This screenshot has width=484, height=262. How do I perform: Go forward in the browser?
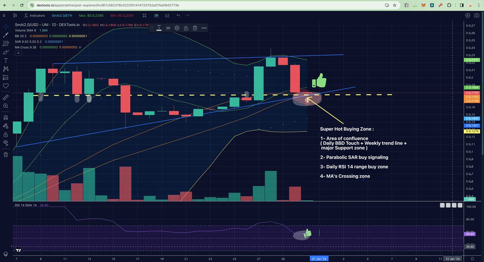pos(14,5)
